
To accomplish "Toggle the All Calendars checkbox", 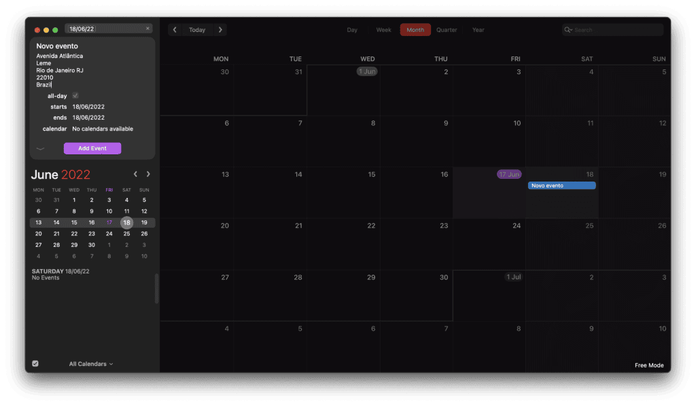I will (35, 363).
